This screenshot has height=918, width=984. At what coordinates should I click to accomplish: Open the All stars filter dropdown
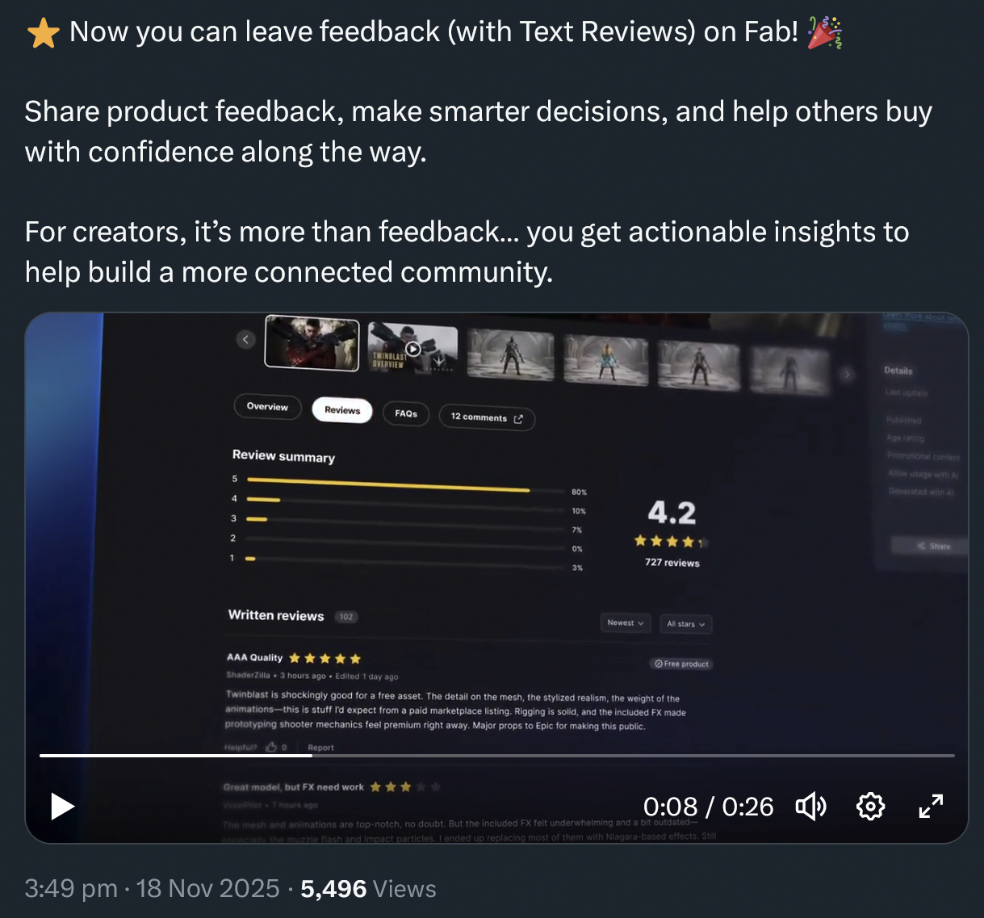tap(686, 624)
